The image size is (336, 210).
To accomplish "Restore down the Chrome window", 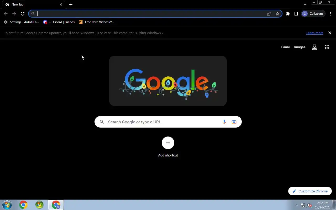I will 320,2.
